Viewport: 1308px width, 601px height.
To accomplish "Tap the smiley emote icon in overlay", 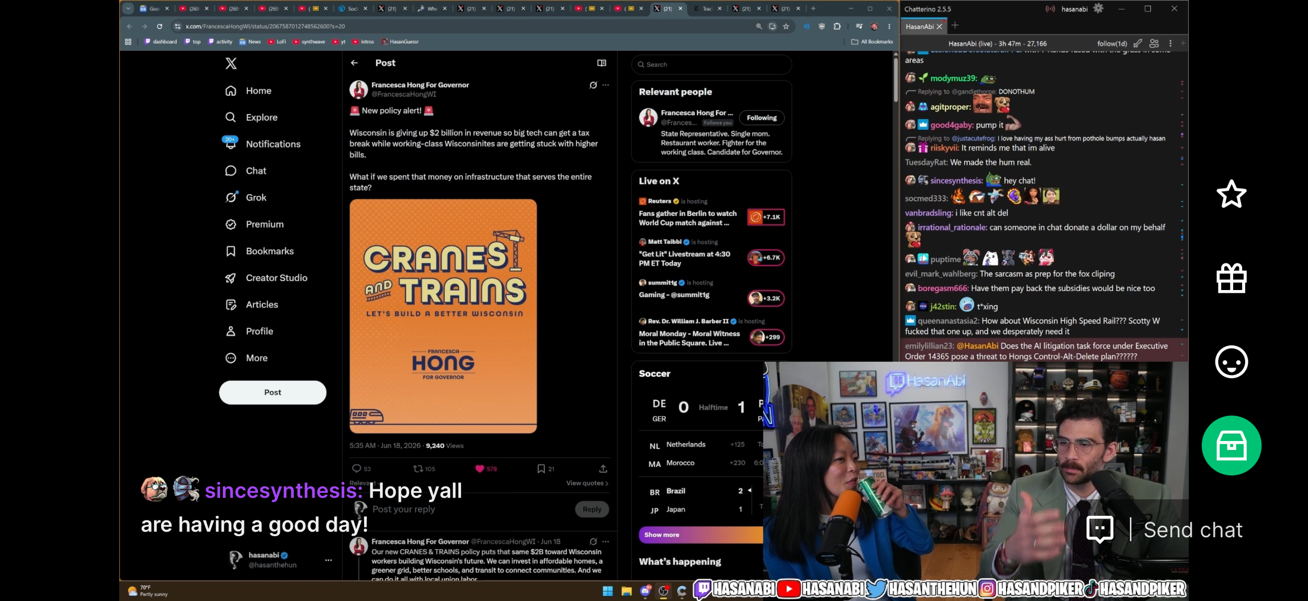I will tap(1231, 362).
